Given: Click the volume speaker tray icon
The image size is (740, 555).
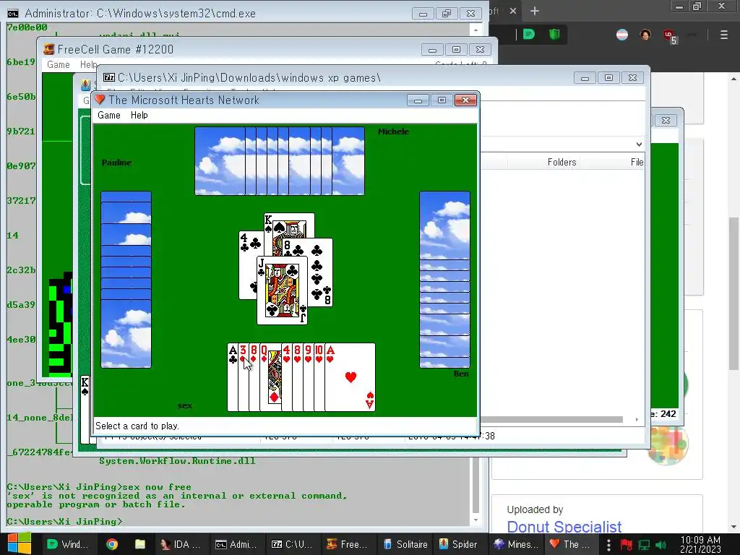Looking at the screenshot, I should pyautogui.click(x=661, y=545).
